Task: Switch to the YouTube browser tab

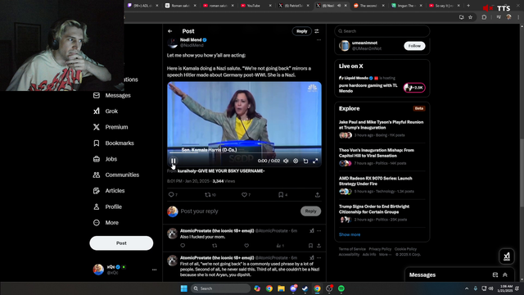Action: pos(256,6)
